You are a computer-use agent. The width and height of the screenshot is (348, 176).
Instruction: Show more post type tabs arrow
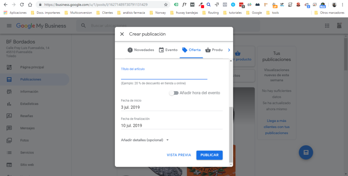[x=229, y=50]
